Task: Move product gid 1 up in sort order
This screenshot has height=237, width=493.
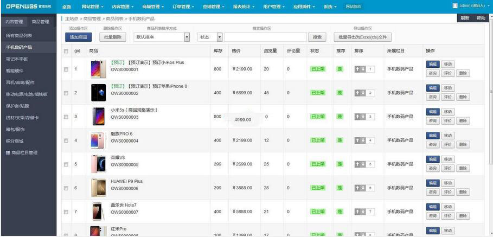Action: click(x=357, y=69)
